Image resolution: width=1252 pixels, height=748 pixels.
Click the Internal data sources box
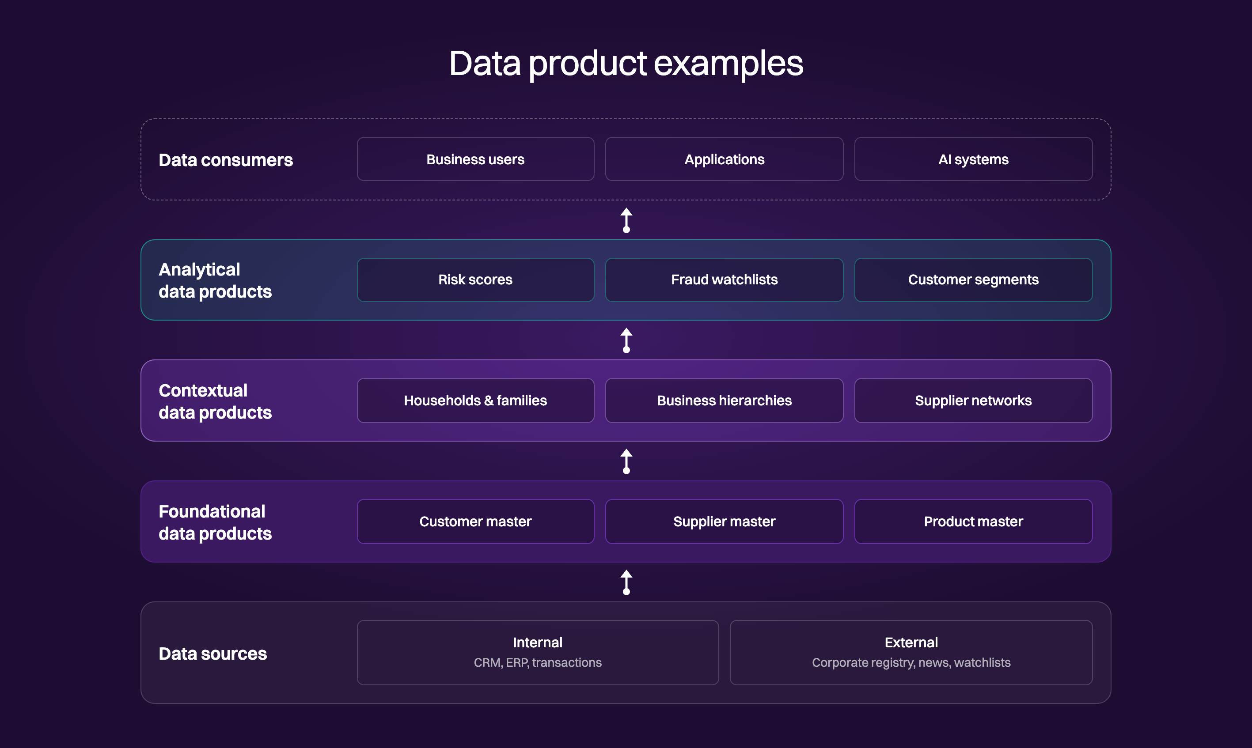[538, 653]
